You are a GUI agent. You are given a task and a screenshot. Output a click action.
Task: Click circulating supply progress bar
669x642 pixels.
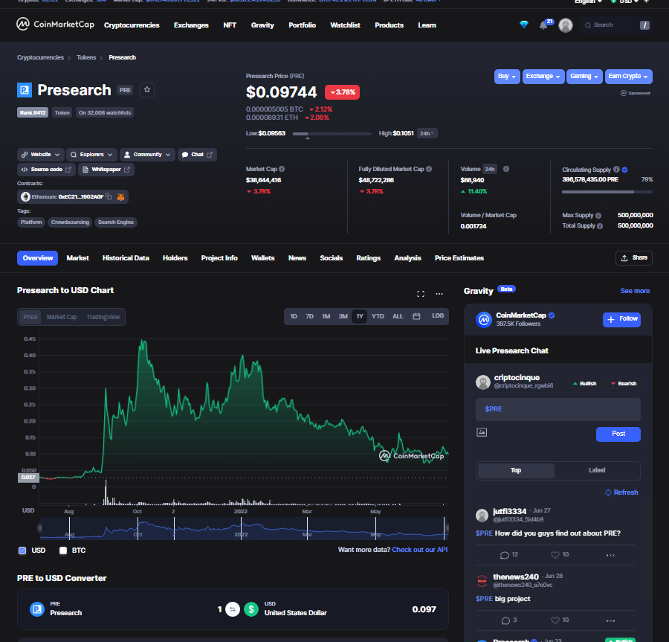[x=607, y=192]
